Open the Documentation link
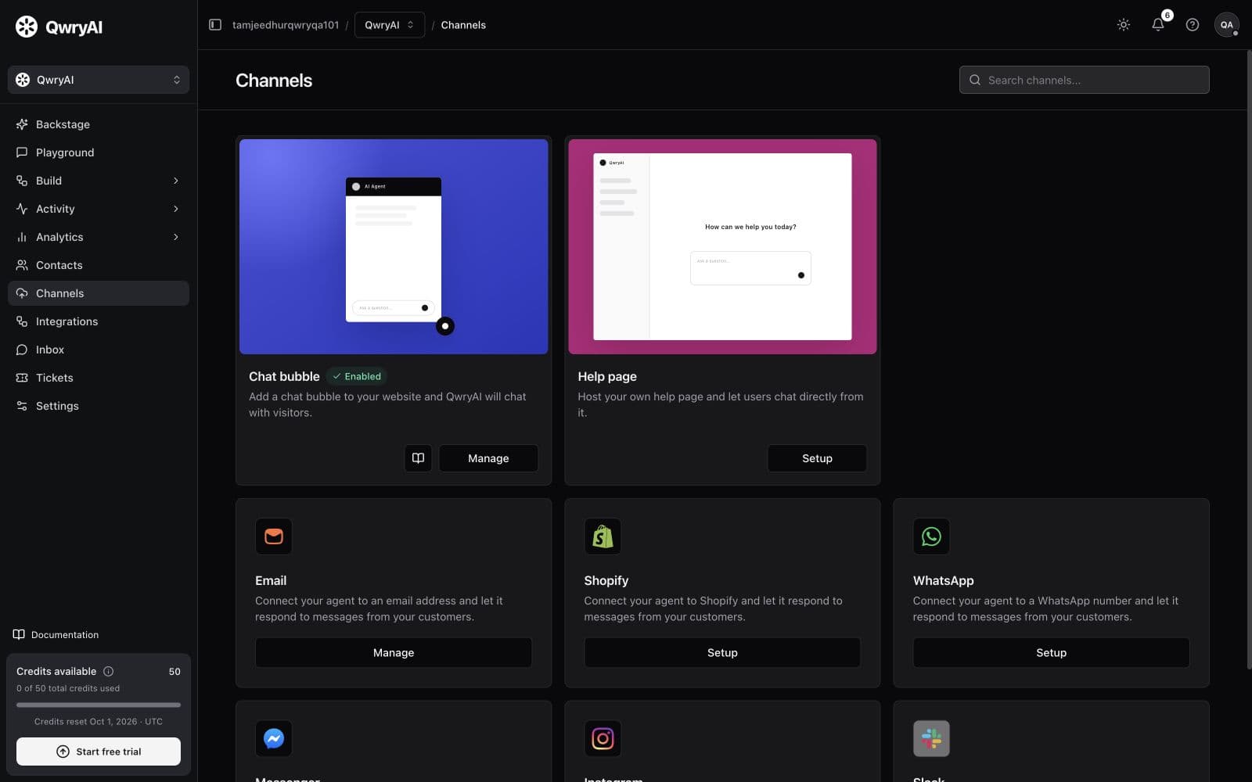This screenshot has width=1252, height=782. [x=56, y=635]
